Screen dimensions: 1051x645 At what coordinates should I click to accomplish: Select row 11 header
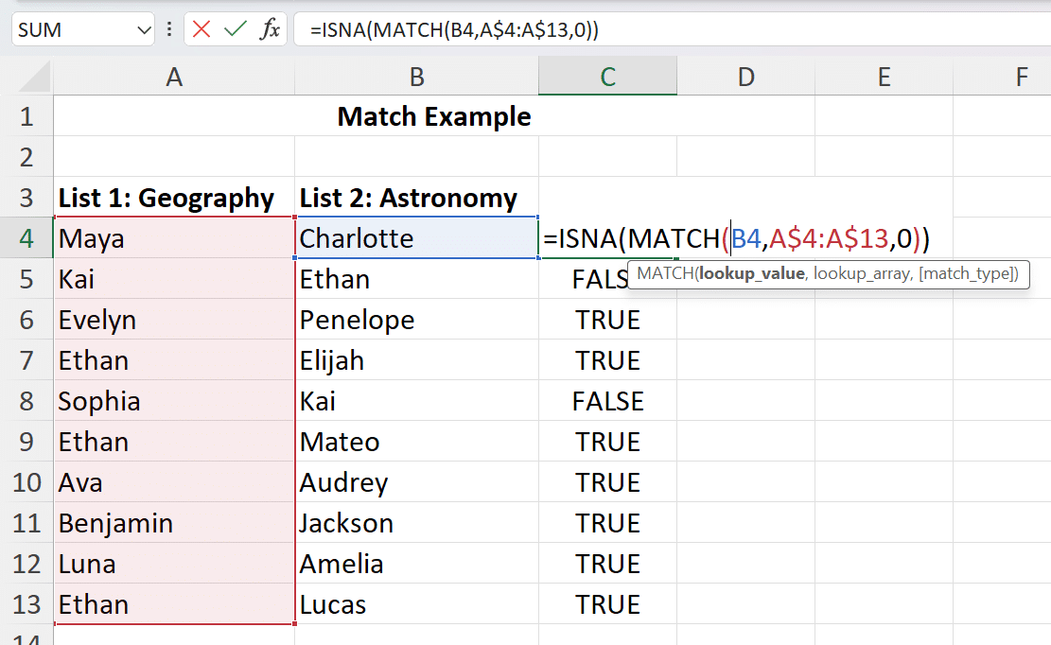[x=26, y=523]
